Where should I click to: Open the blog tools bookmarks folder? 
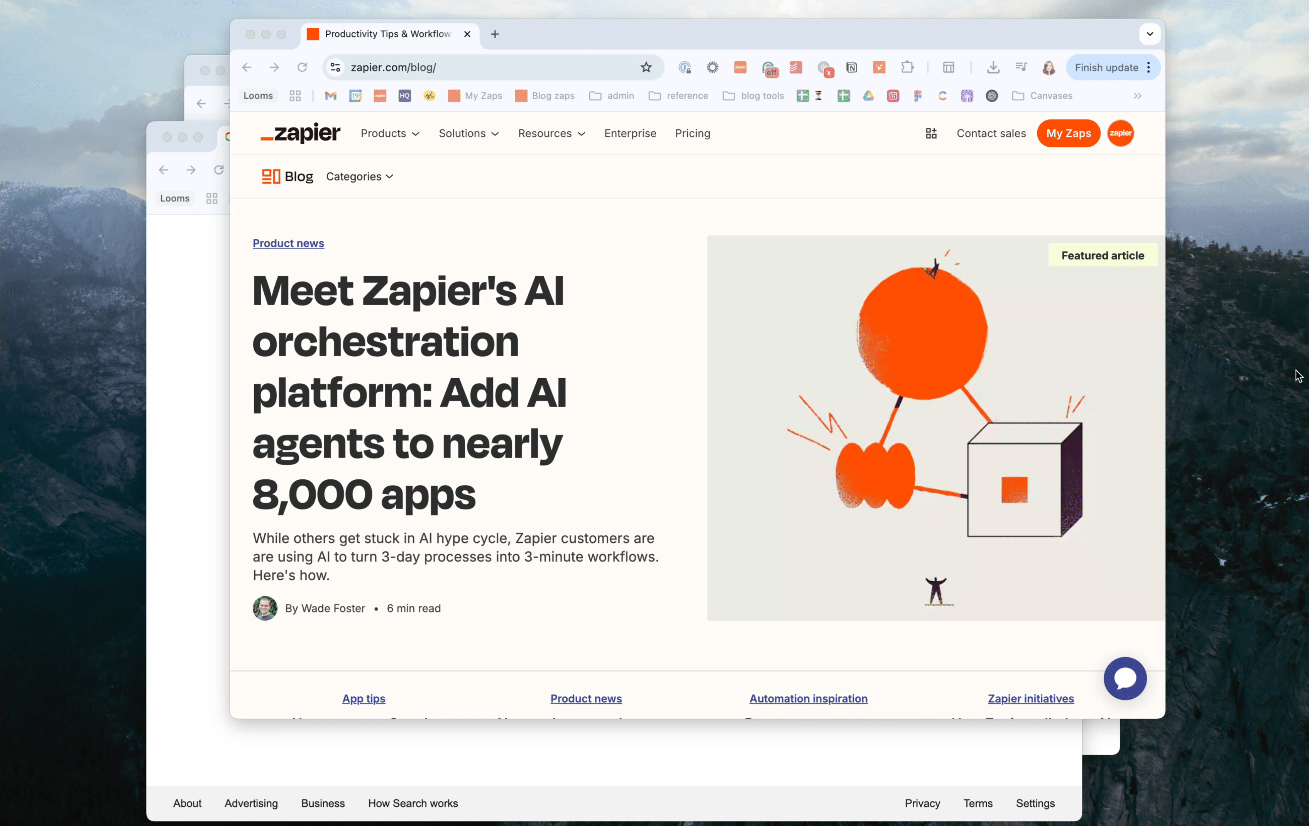[x=753, y=96]
